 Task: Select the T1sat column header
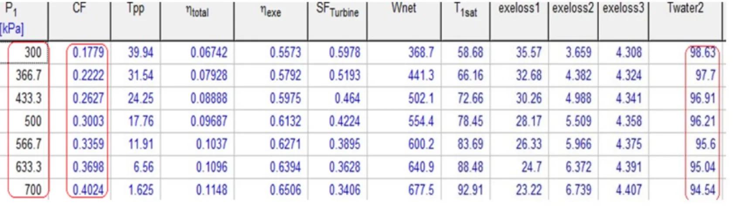point(466,20)
